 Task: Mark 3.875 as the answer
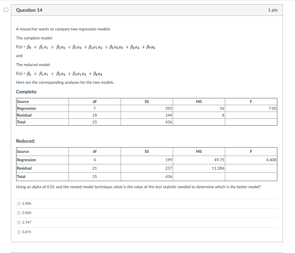[19, 232]
